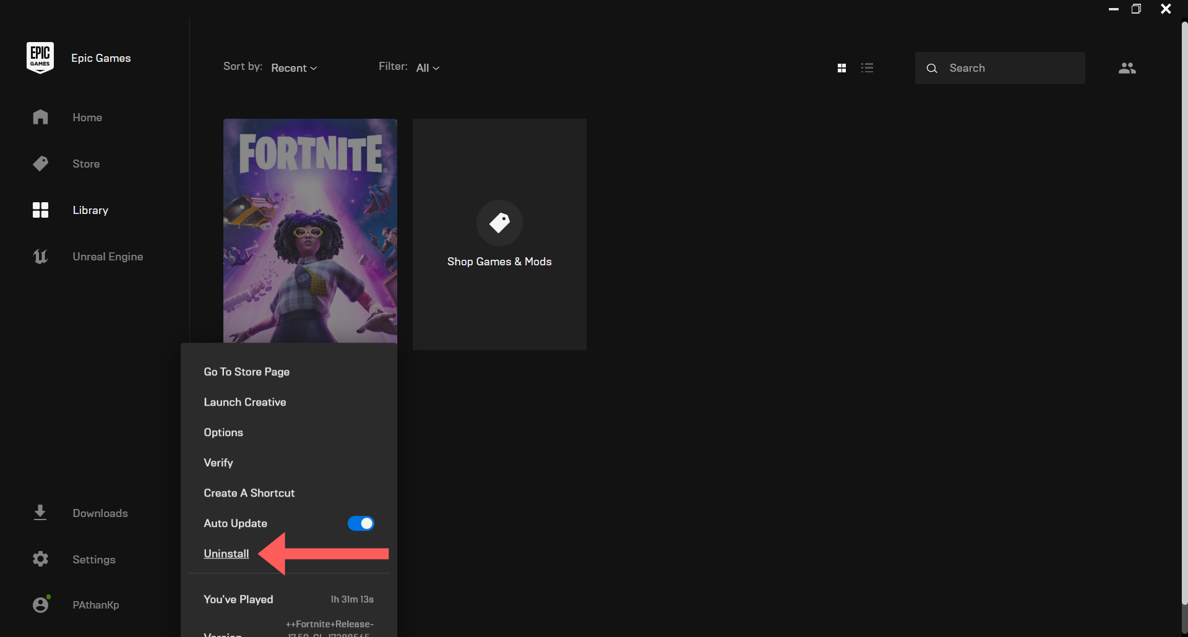
Task: Verify the Fortnite installation
Action: coord(218,462)
